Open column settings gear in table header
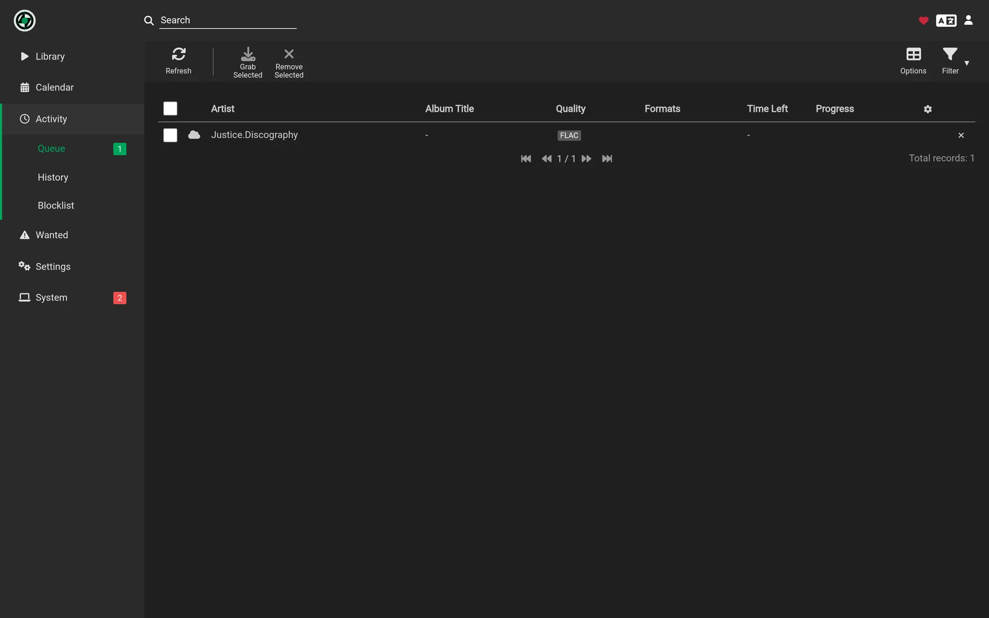 coord(928,109)
